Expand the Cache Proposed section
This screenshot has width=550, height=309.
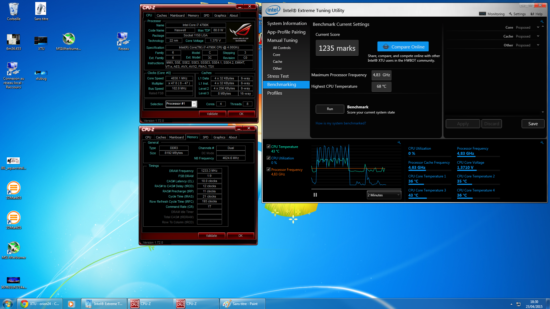[538, 36]
